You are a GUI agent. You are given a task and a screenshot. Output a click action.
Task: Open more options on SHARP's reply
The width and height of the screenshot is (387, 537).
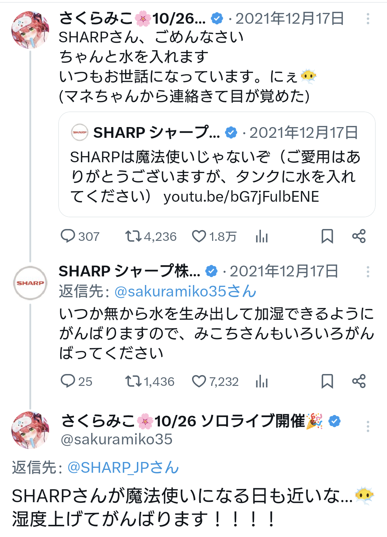click(x=368, y=272)
